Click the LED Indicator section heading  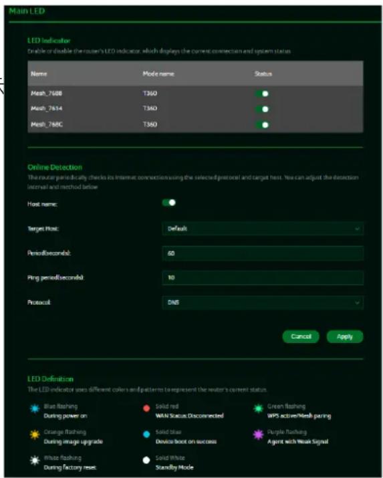click(49, 41)
